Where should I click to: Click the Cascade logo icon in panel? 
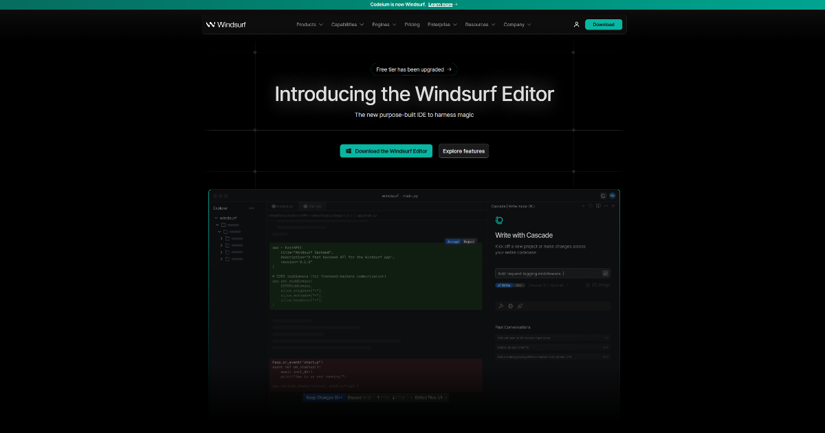coord(499,221)
